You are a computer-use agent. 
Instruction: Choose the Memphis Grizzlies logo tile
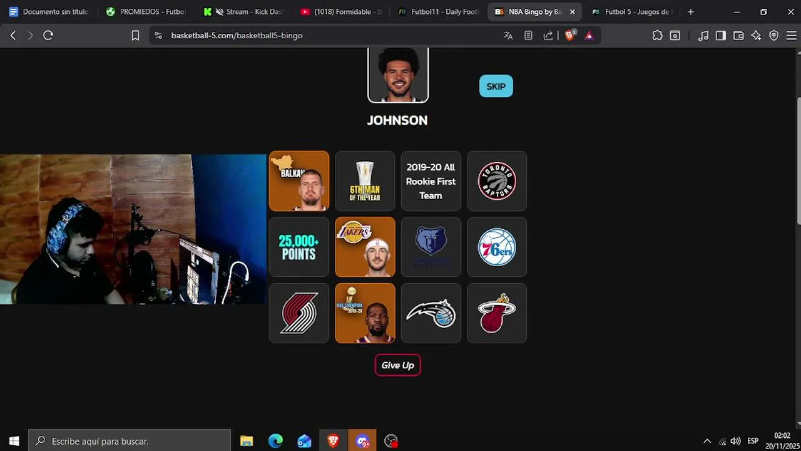point(431,247)
